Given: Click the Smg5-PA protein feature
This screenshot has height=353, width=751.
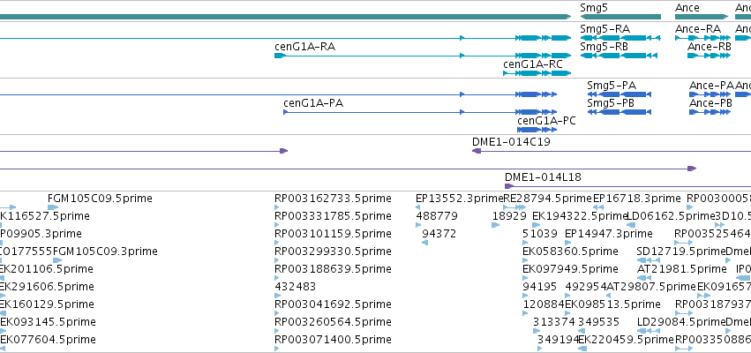Looking at the screenshot, I should click(619, 94).
